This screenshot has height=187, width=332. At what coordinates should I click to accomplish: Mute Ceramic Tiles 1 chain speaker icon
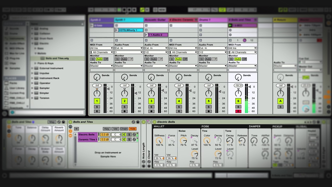click(124, 139)
